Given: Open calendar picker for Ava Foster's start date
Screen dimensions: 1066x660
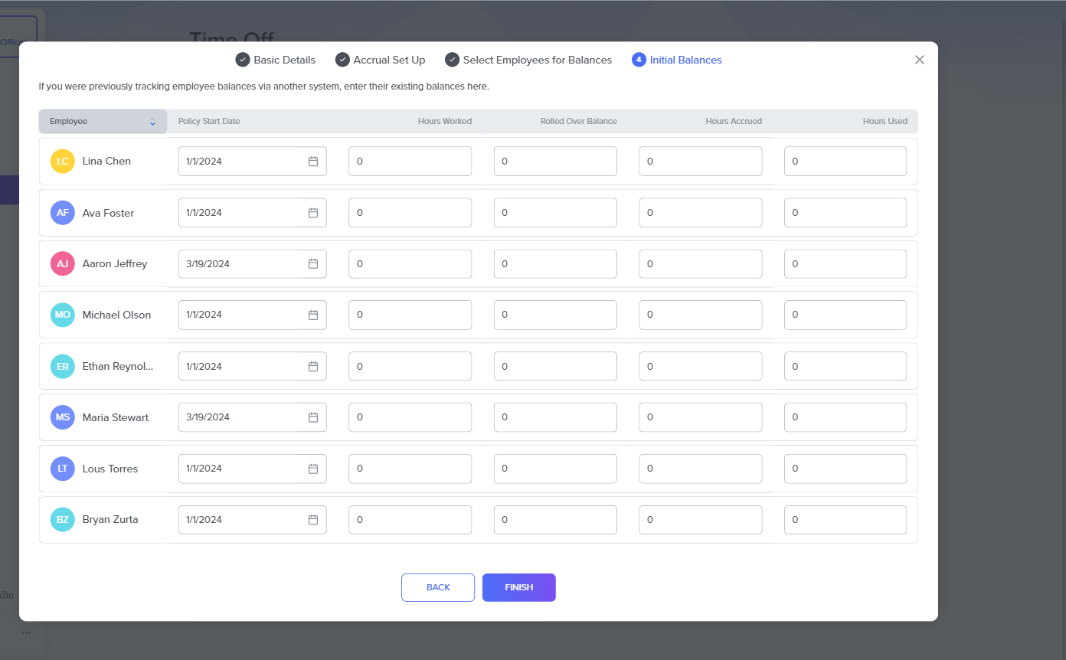Looking at the screenshot, I should 312,213.
